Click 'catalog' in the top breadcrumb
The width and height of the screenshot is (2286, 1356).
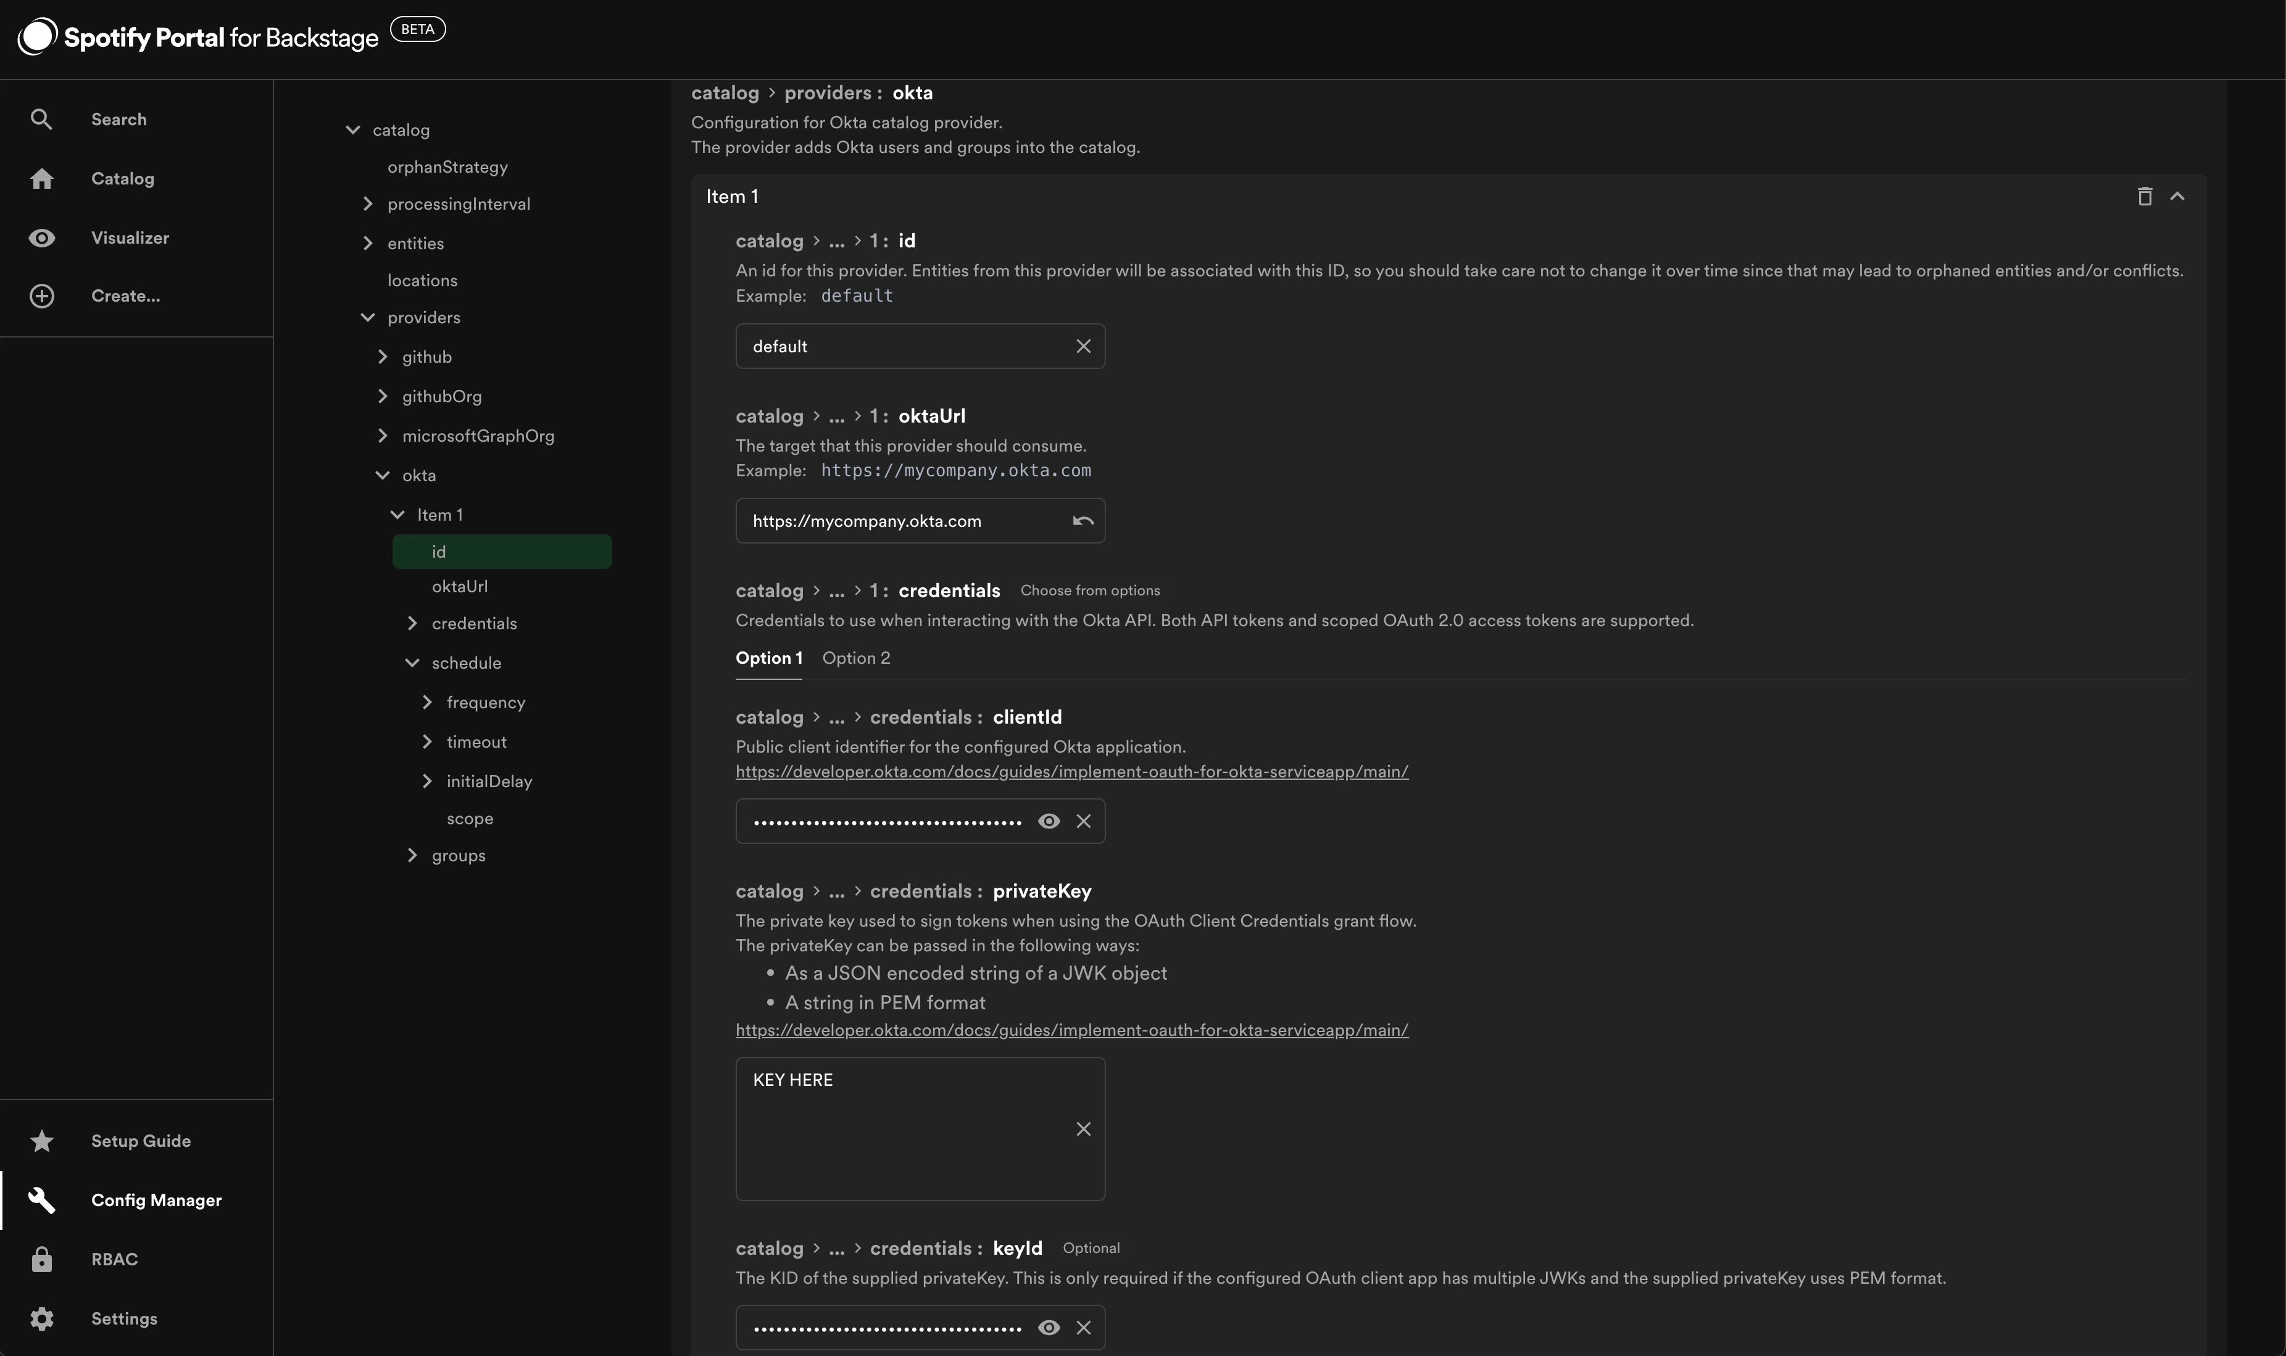coord(725,93)
